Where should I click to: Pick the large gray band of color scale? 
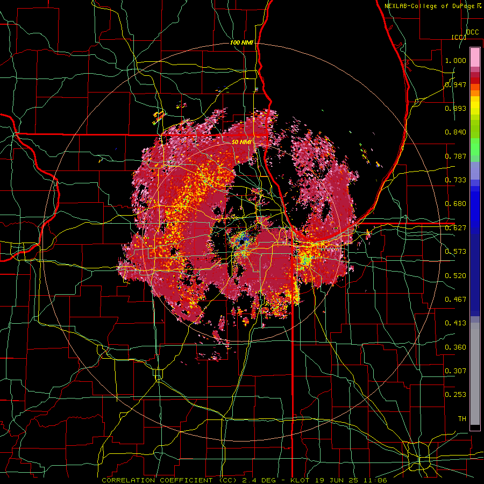[475, 374]
